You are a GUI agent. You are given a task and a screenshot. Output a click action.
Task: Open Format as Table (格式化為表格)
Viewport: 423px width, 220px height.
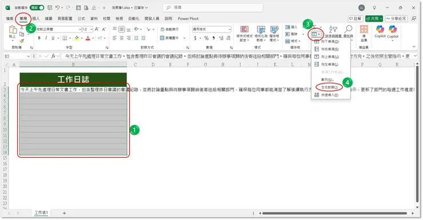point(261,34)
